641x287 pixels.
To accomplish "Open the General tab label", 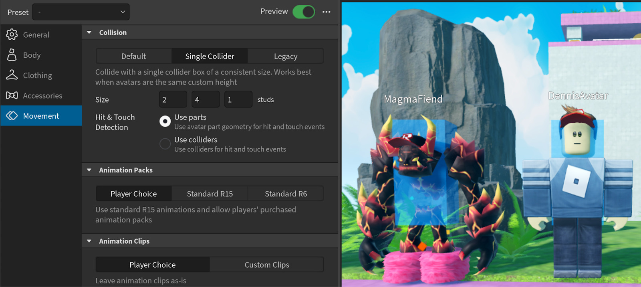I will click(x=36, y=35).
